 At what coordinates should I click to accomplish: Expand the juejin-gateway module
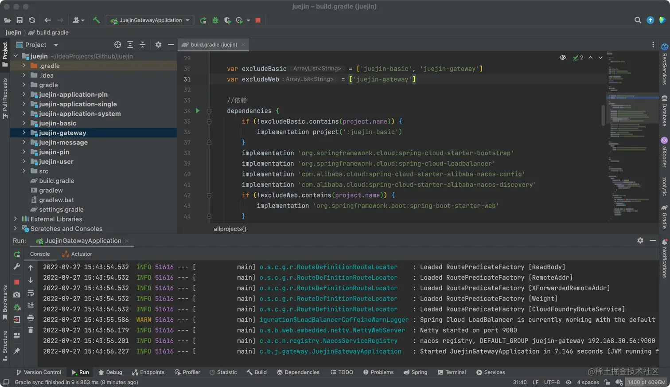point(24,133)
